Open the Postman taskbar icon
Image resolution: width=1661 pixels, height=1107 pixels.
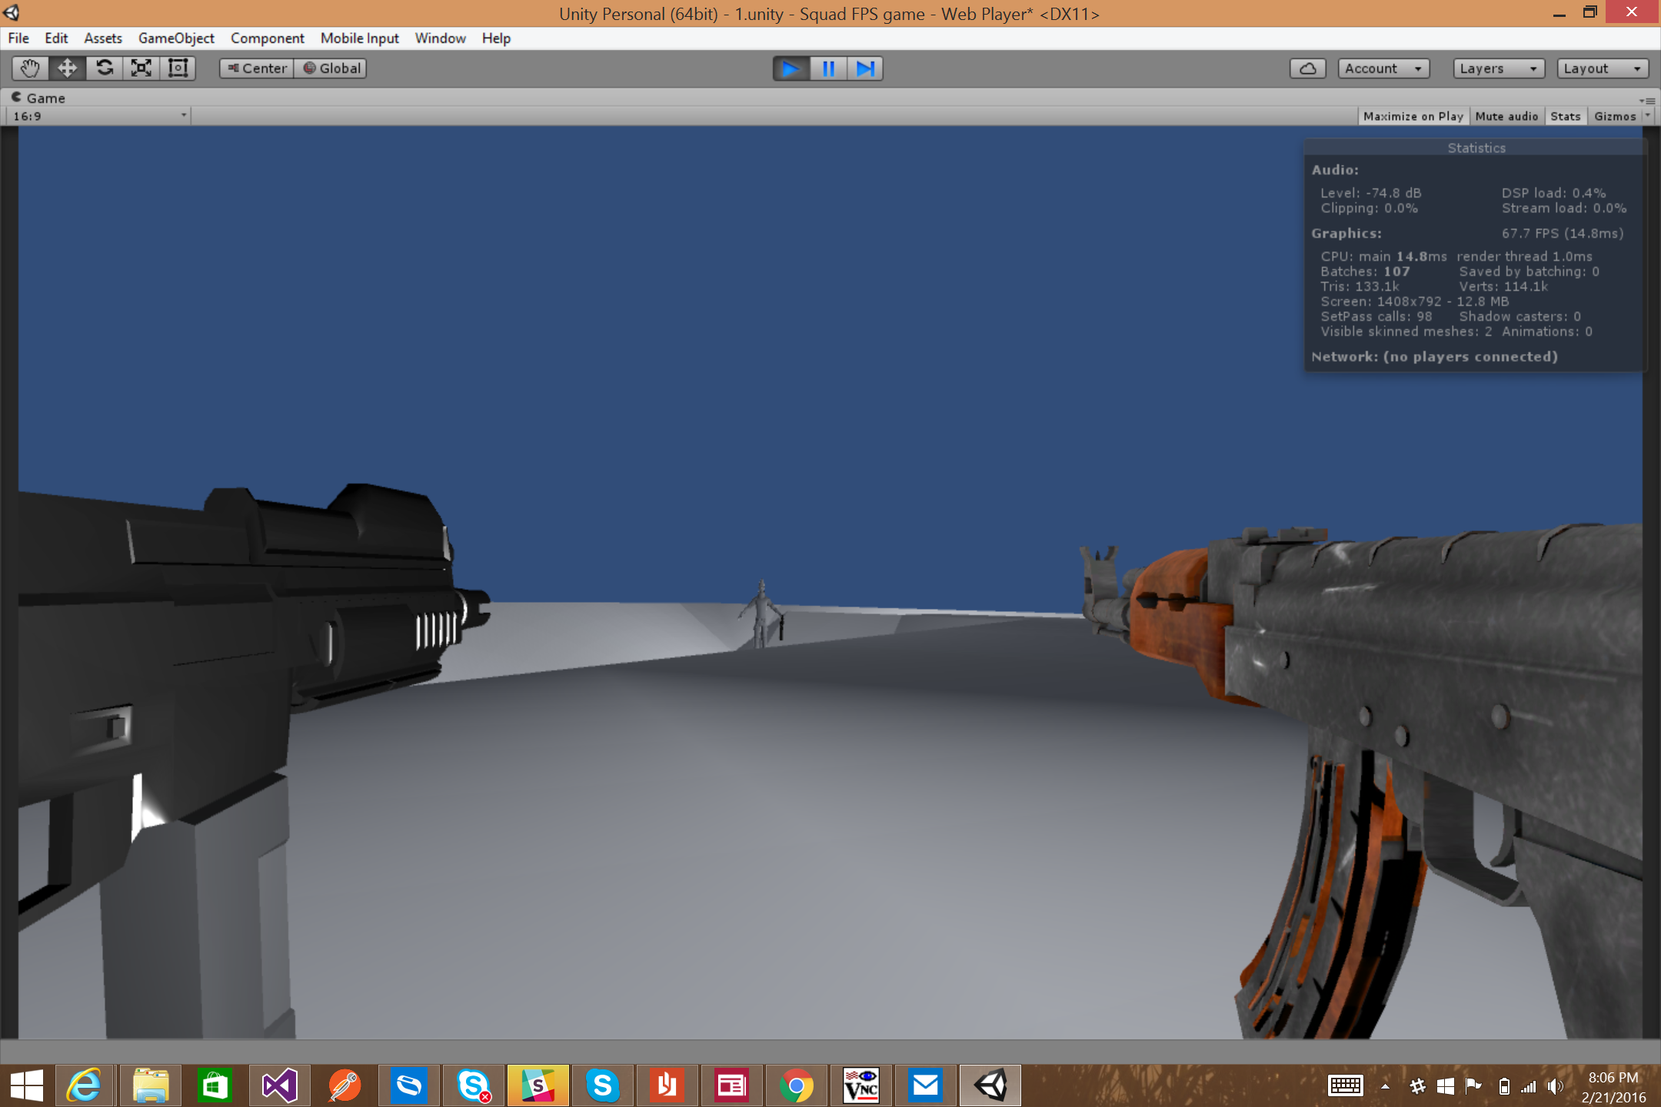click(x=344, y=1085)
